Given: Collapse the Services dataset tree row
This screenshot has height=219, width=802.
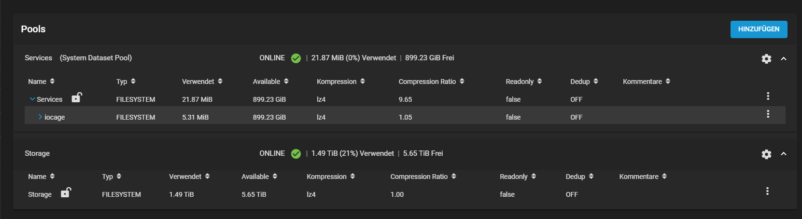Looking at the screenshot, I should coord(32,99).
